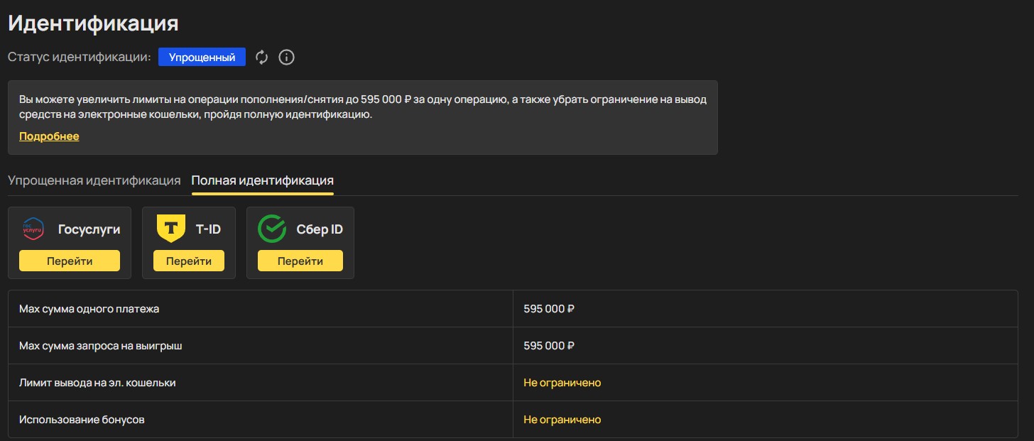
Task: Click the 595 000 ₽ single payment value
Action: pos(549,309)
